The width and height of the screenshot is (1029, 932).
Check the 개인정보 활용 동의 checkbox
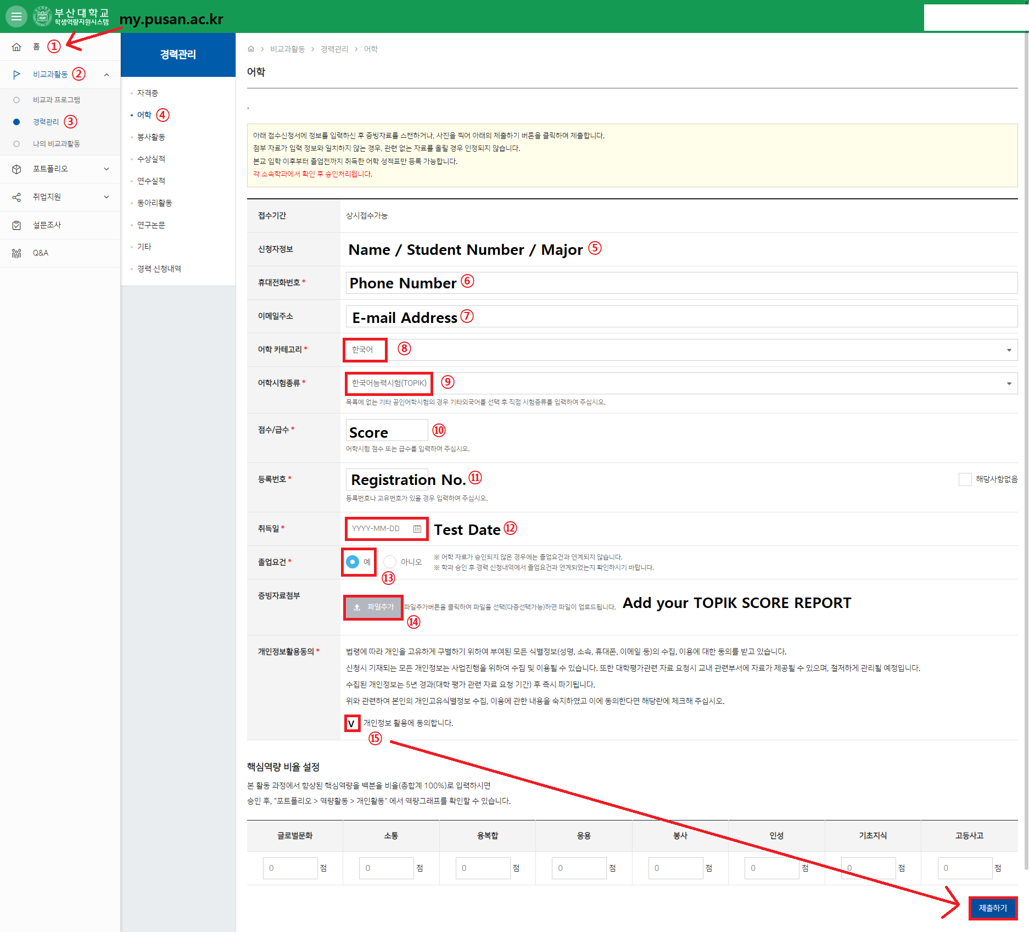tap(352, 723)
